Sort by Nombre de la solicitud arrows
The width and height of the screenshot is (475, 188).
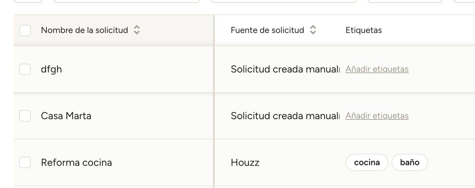(x=137, y=30)
